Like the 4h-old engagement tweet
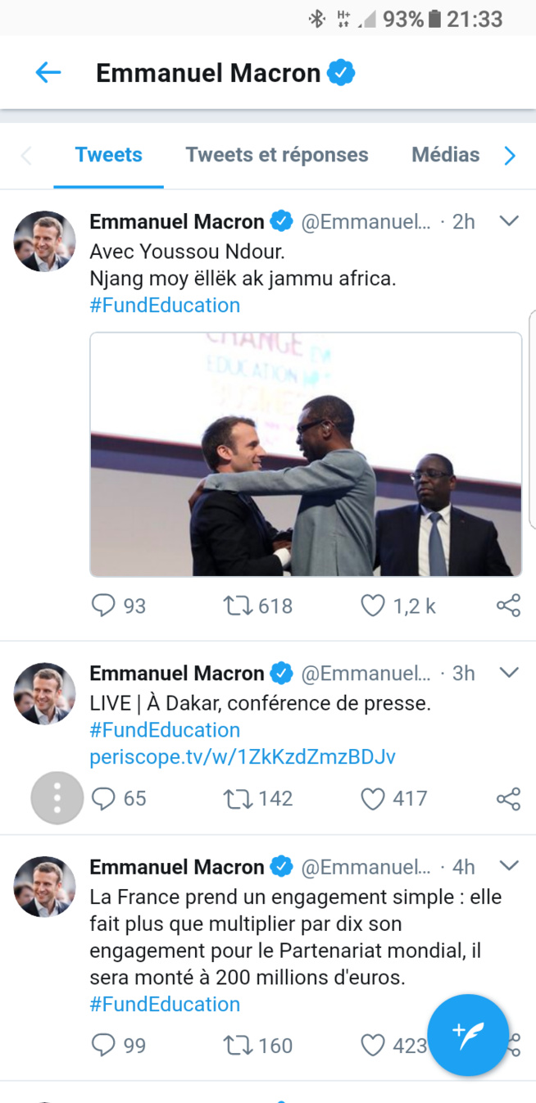Image resolution: width=536 pixels, height=1103 pixels. point(373,1046)
